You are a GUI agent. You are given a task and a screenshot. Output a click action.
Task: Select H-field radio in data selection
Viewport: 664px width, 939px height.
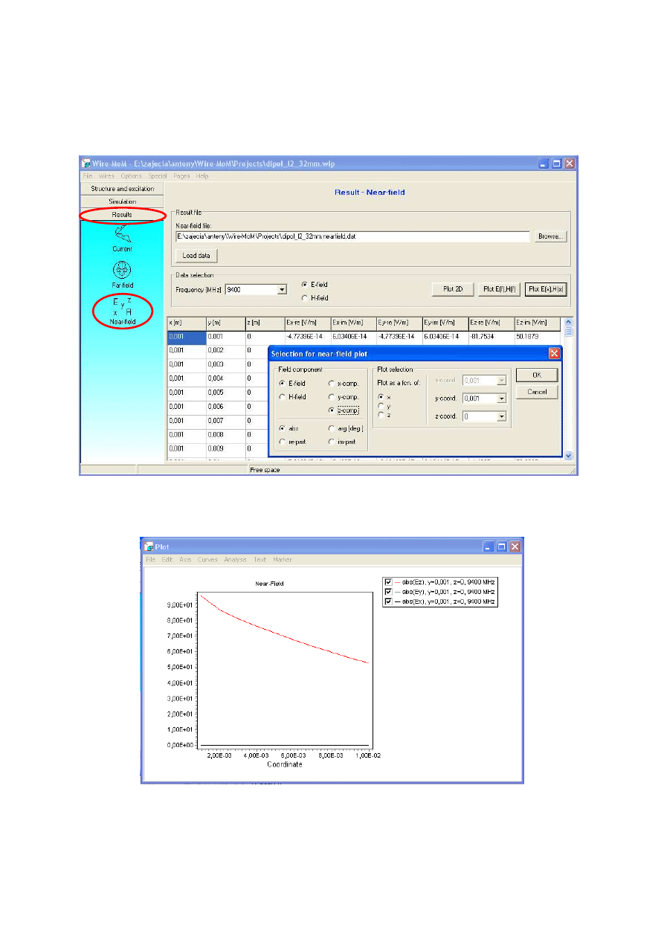304,297
